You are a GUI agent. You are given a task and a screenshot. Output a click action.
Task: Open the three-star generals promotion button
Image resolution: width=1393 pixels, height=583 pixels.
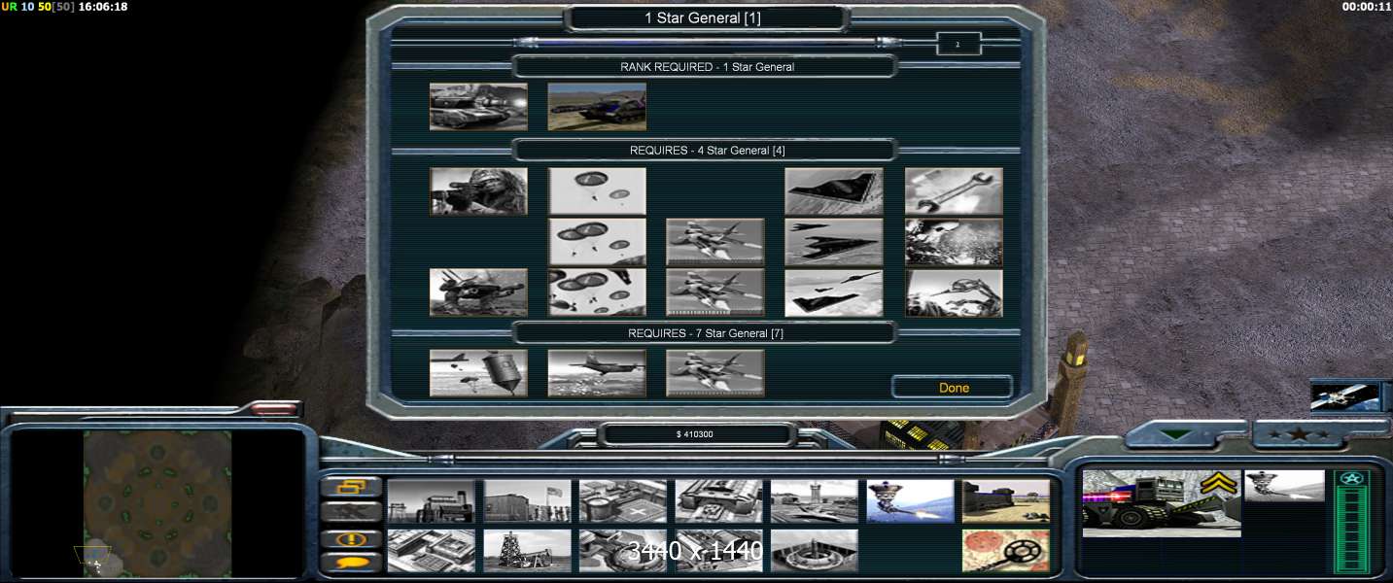(x=1299, y=433)
